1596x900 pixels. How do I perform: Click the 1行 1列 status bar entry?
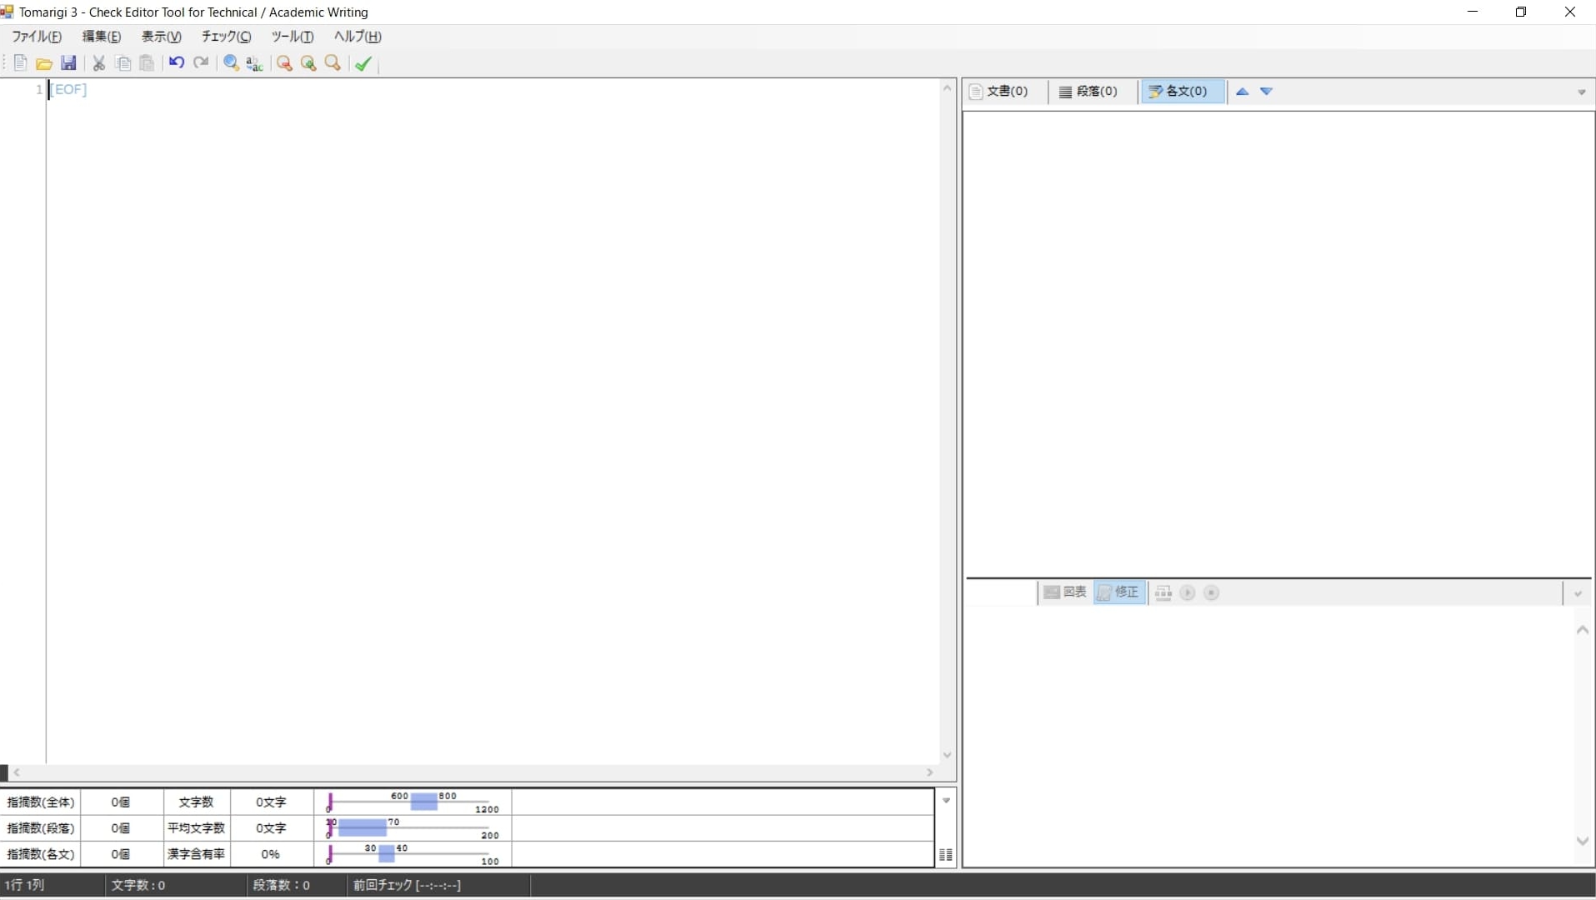(x=25, y=885)
